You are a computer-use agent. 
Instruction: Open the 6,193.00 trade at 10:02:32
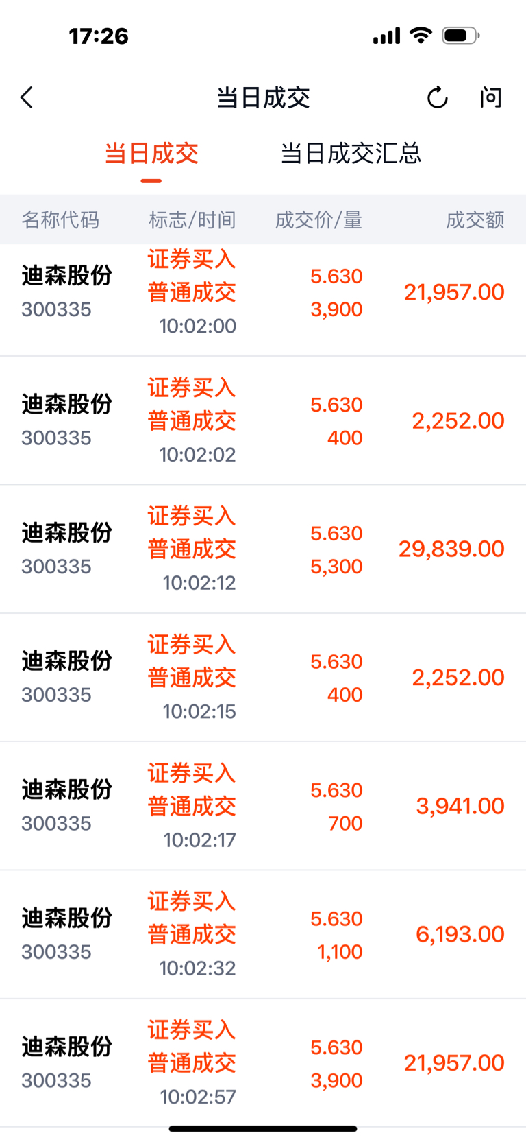coord(263,934)
